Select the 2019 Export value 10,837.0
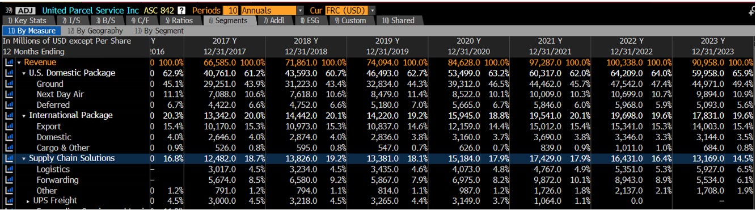Image resolution: width=756 pixels, height=210 pixels. (383, 127)
